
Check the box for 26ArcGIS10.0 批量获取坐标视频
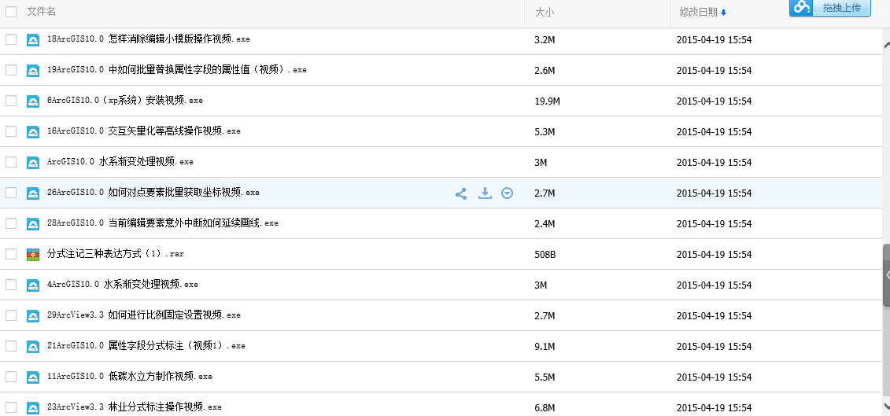tap(11, 193)
